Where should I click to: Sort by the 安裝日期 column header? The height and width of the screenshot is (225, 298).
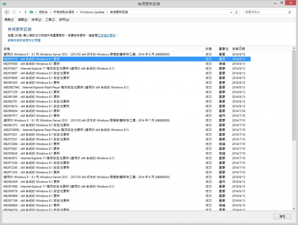(x=240, y=49)
